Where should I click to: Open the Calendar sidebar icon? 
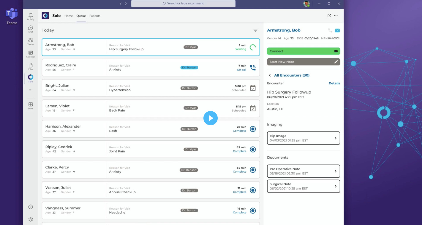coord(31,54)
